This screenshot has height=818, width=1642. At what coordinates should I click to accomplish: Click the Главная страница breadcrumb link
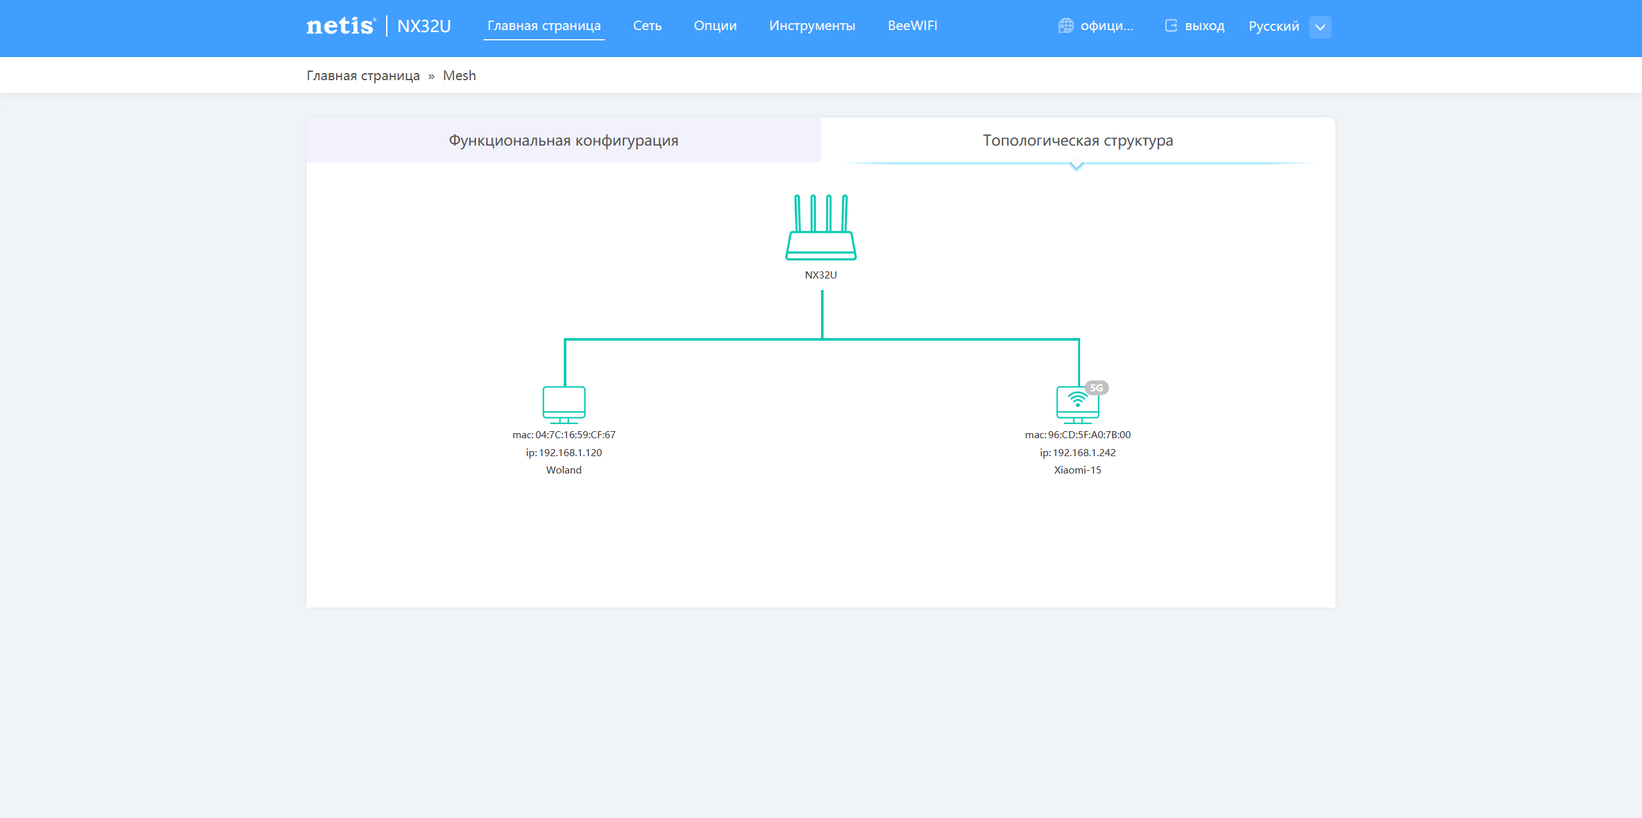click(x=362, y=76)
